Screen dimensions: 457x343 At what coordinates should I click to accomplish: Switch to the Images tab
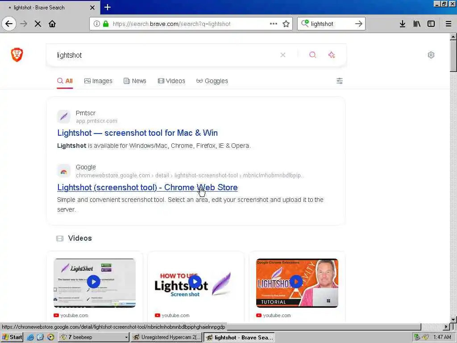[98, 81]
